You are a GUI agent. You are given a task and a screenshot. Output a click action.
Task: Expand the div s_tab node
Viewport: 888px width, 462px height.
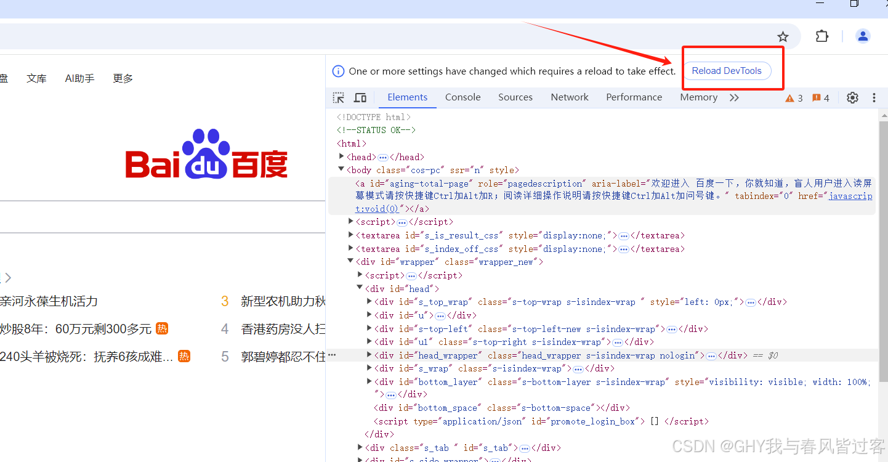click(360, 447)
